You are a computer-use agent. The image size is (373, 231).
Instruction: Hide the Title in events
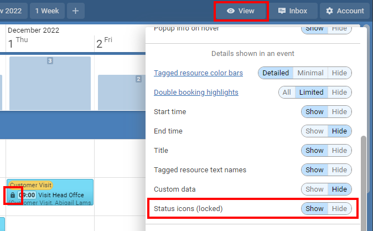(x=339, y=150)
